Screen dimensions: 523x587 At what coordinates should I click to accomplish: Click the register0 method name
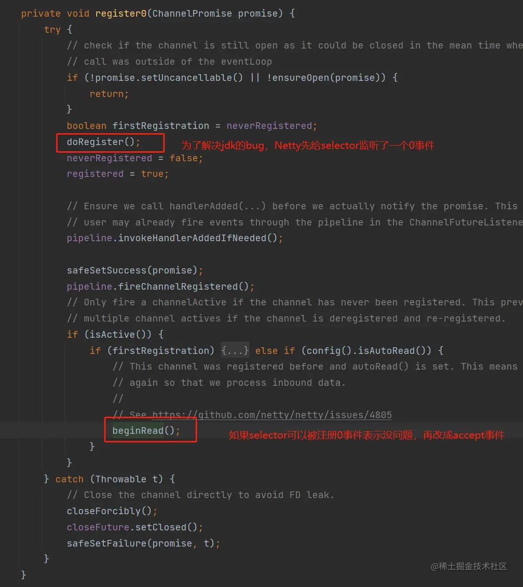pyautogui.click(x=121, y=13)
